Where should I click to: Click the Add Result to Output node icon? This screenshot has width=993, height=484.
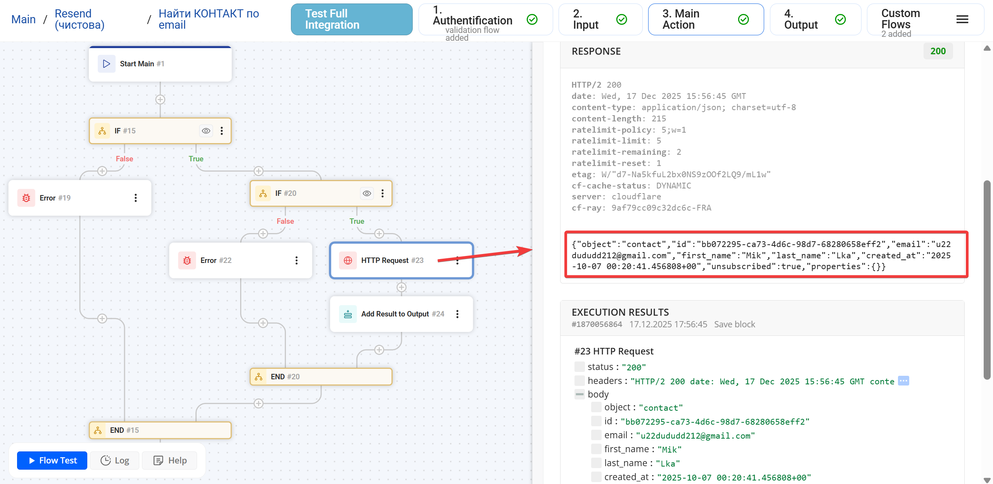tap(348, 314)
